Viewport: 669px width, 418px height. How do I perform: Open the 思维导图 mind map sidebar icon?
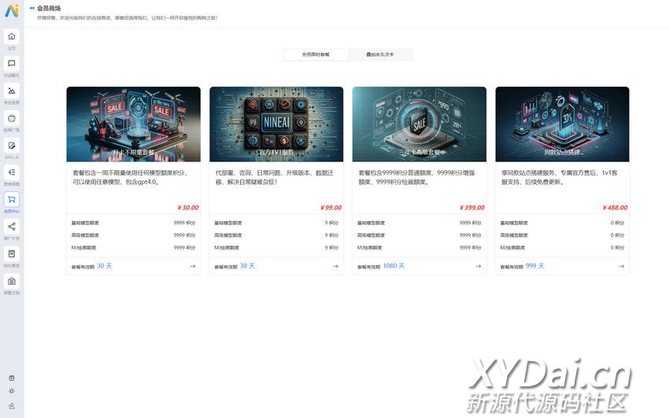pyautogui.click(x=12, y=172)
